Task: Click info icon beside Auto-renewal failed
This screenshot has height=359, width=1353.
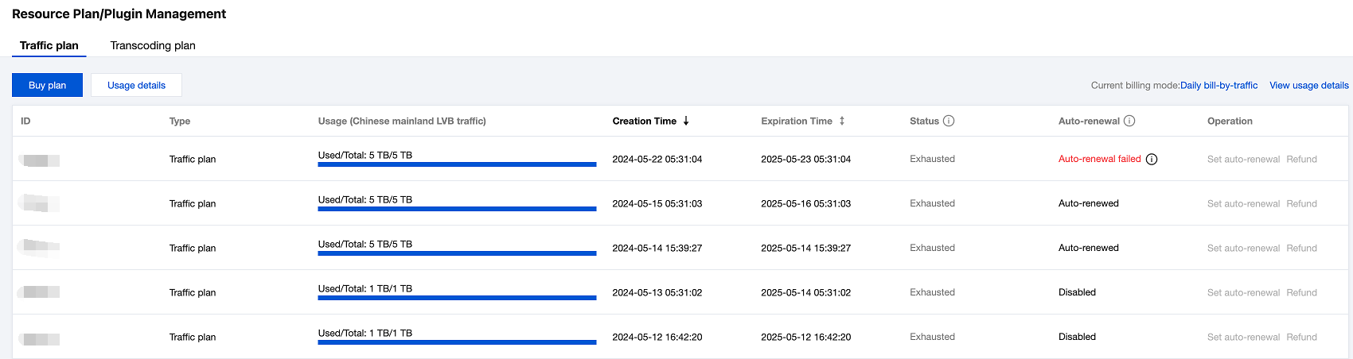Action: coord(1152,159)
